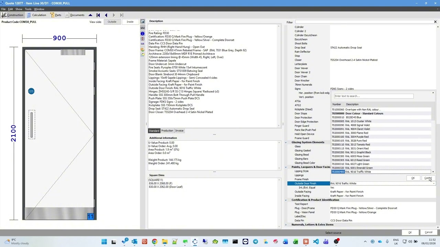Cancel the colour selection popup
Screen dimensions: 440x247
pyautogui.click(x=428, y=178)
